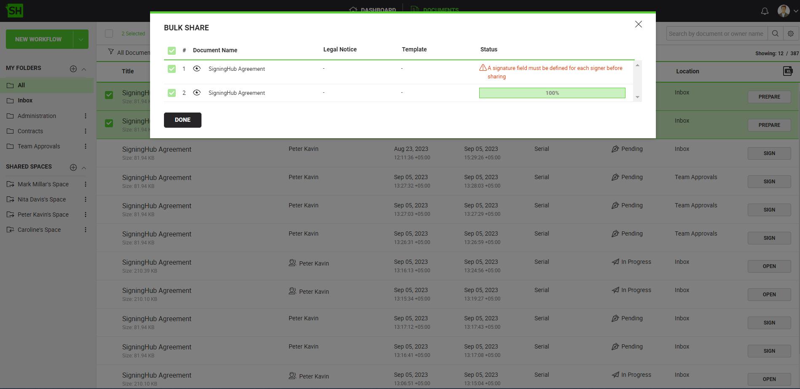This screenshot has width=800, height=389.
Task: Uncheck the first document in Bulk Share
Action: pyautogui.click(x=172, y=69)
